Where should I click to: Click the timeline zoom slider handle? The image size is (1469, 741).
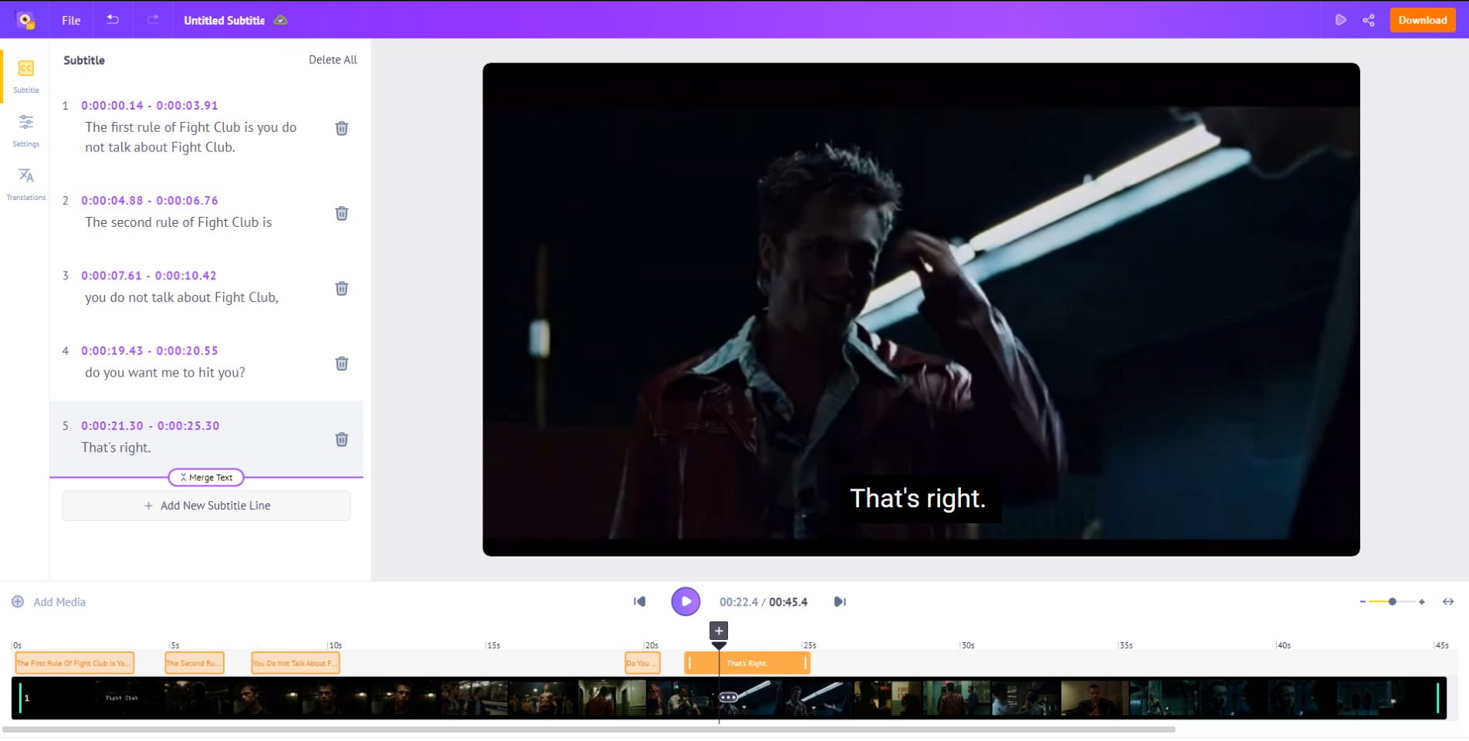pos(1392,601)
